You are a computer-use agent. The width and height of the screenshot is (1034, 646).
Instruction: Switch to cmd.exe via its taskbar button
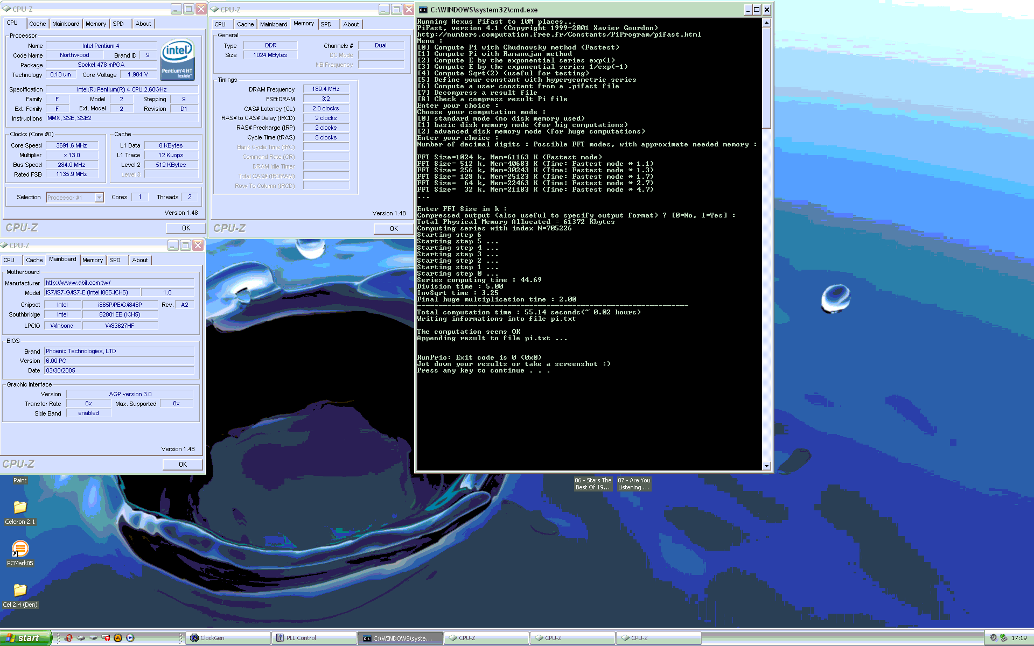[x=400, y=638]
